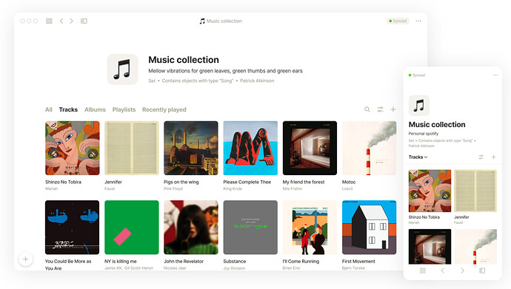Open Pigs on the wing cover

pyautogui.click(x=191, y=148)
